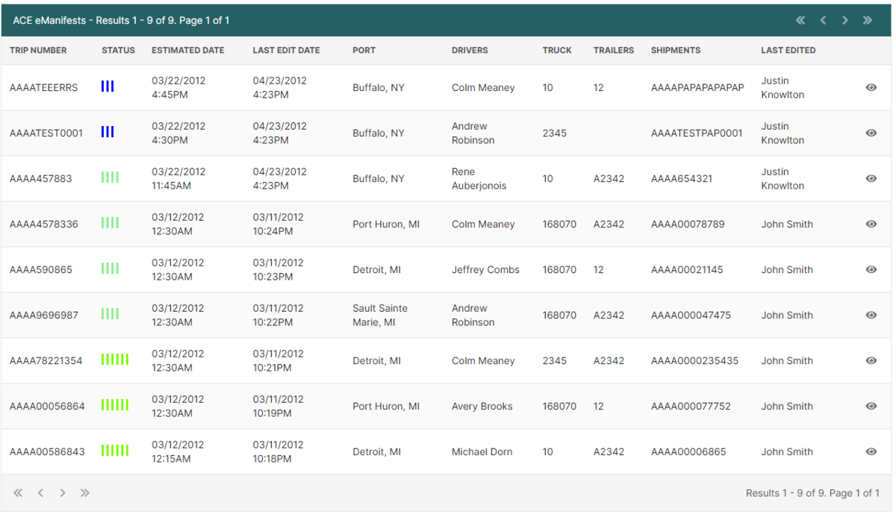Screen dimensions: 896x514
Task: Toggle visibility eye on the AAAA00056864 row
Action: [x=871, y=406]
